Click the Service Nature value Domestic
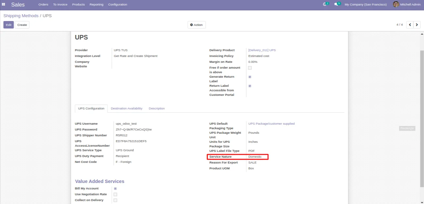The height and width of the screenshot is (204, 424). click(x=255, y=157)
